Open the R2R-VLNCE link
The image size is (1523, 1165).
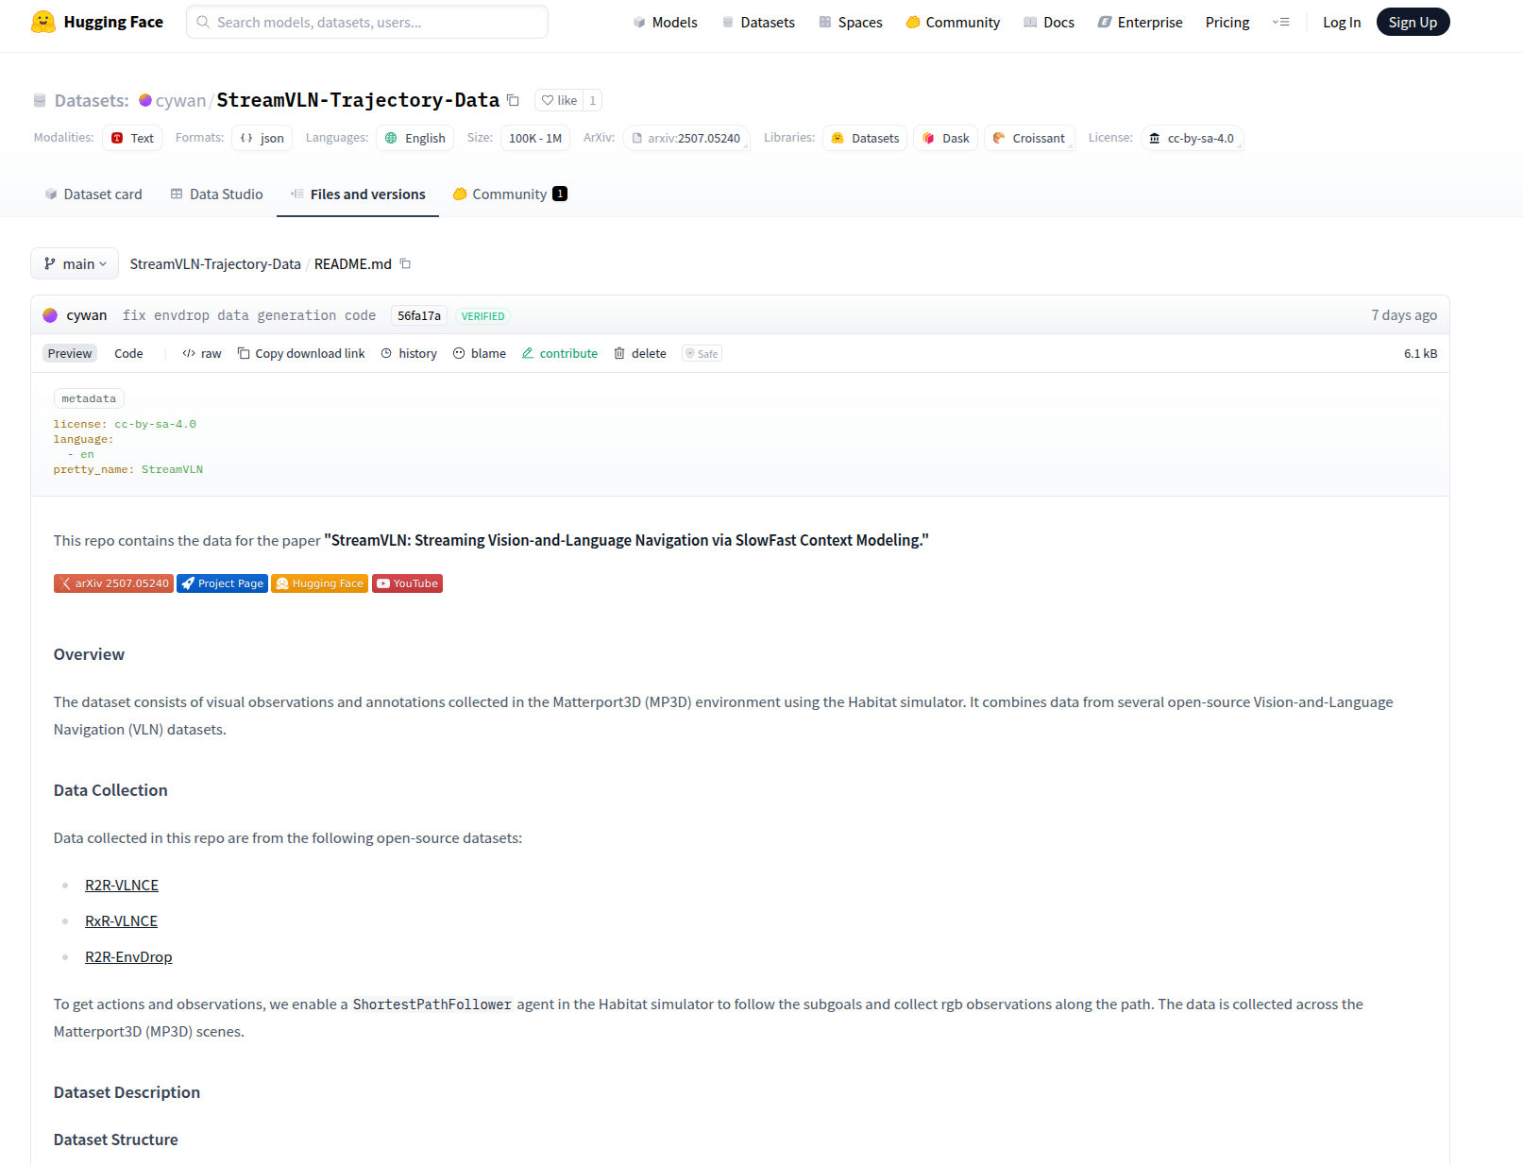pos(122,885)
